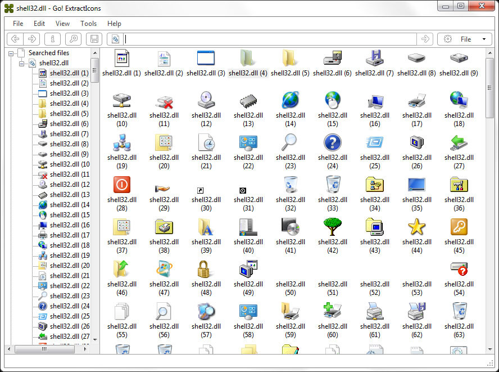499x372 pixels.
Task: Select shell32.dll (27) in the tree
Action: 70,337
